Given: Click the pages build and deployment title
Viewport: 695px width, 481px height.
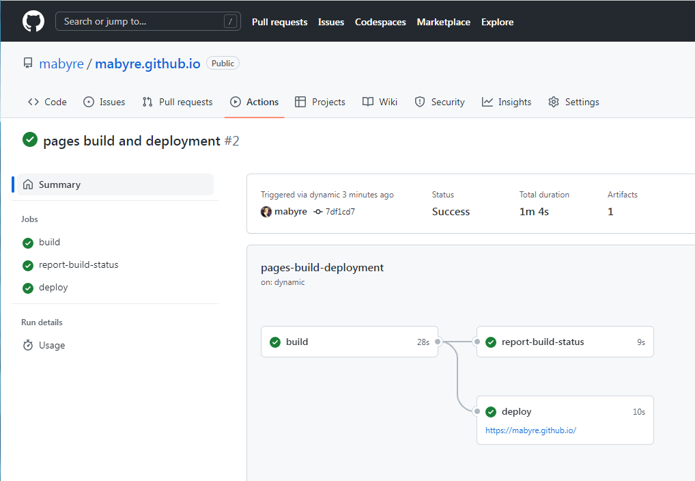Looking at the screenshot, I should point(132,141).
